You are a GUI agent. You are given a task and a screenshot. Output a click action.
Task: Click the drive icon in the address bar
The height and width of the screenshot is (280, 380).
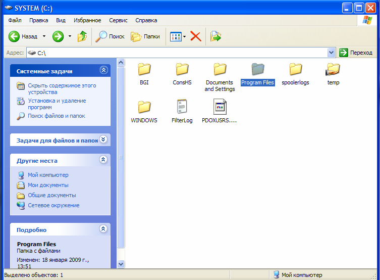(x=32, y=53)
